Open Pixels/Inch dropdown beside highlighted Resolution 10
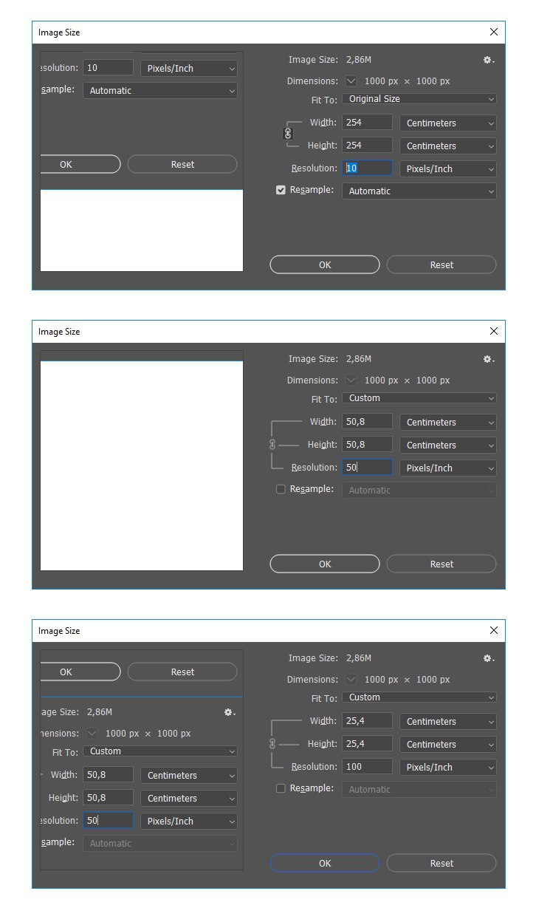The image size is (536, 922). (x=448, y=169)
